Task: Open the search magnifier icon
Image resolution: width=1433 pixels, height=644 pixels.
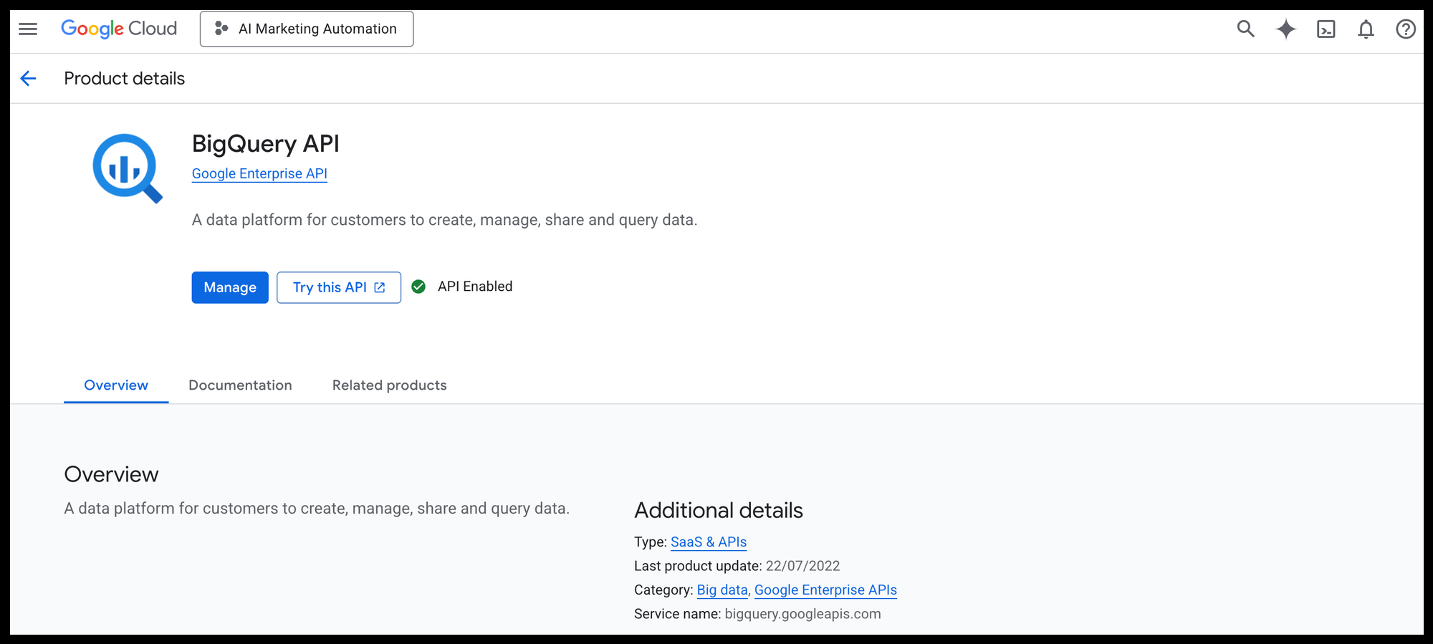Action: coord(1245,29)
